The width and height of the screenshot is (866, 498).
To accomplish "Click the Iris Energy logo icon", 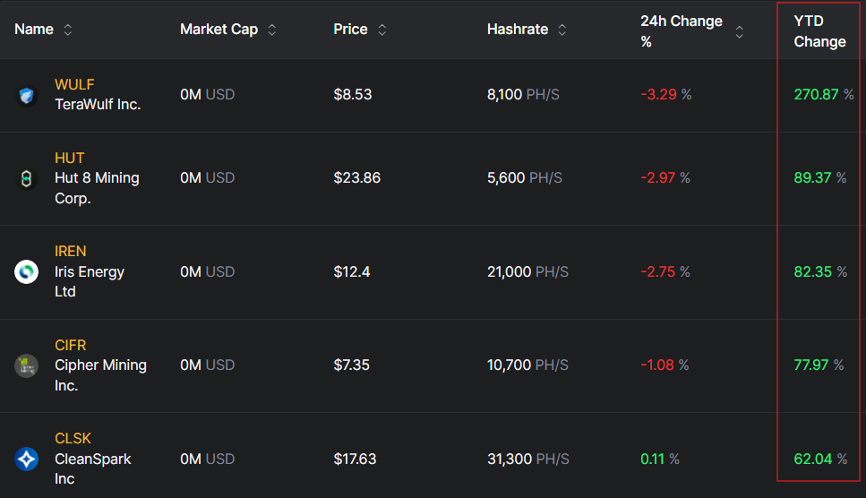I will [x=27, y=271].
